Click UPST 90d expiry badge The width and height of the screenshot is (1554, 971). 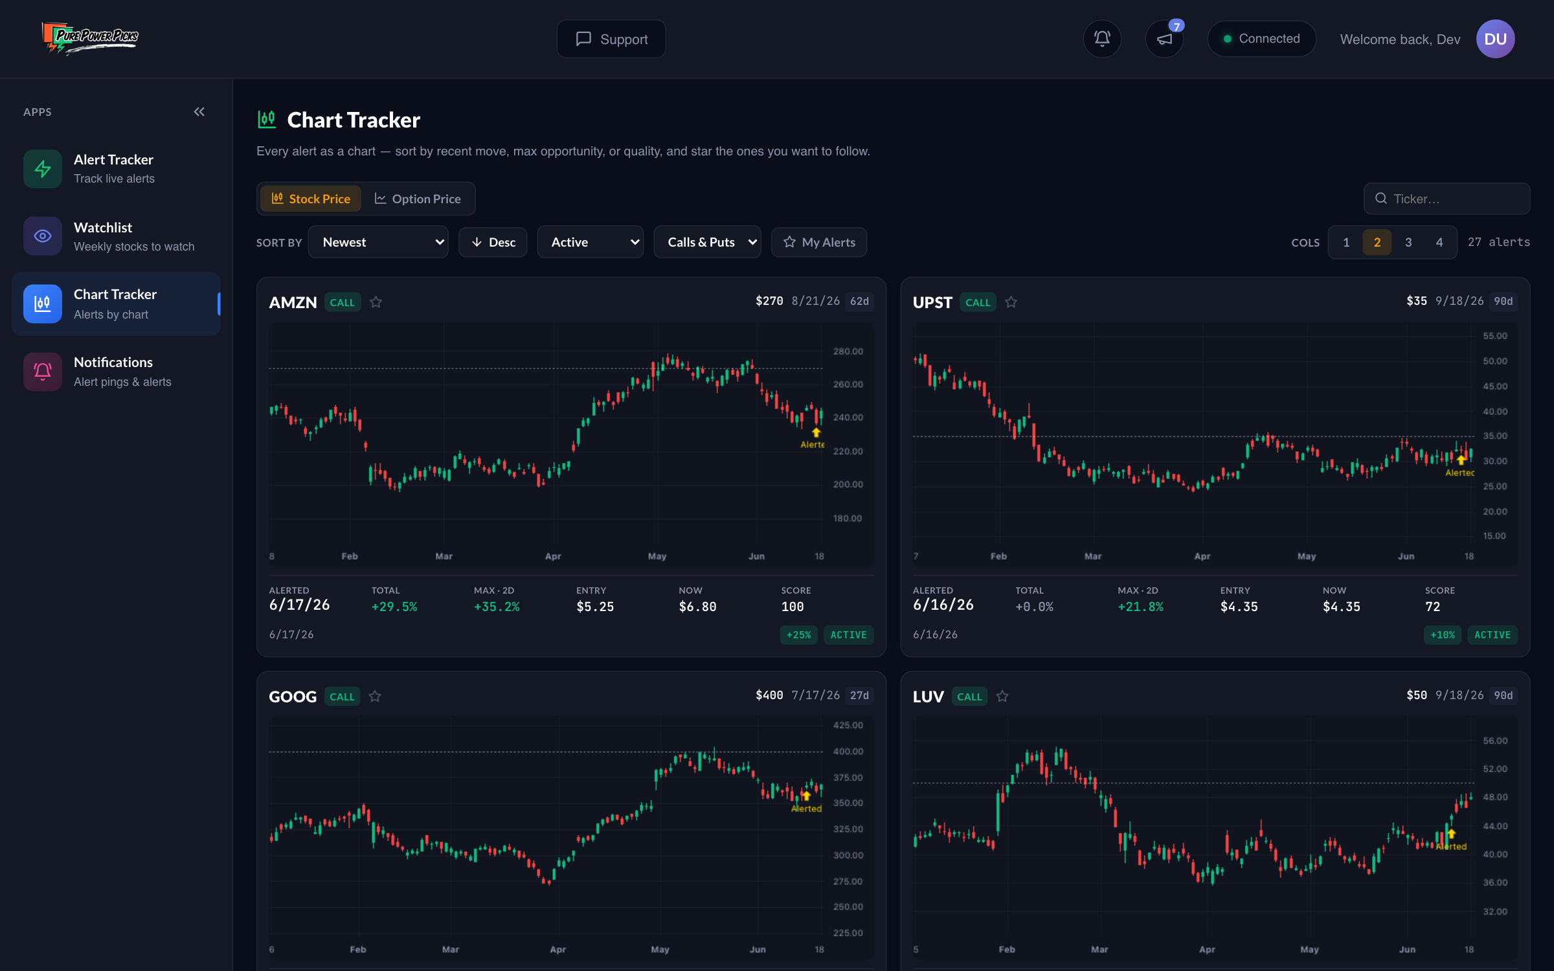[1503, 301]
